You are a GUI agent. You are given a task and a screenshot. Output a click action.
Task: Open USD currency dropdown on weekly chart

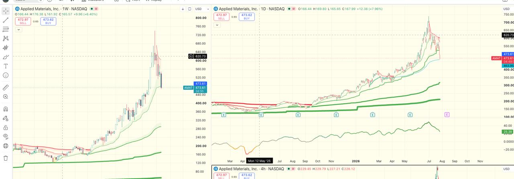(202, 9)
